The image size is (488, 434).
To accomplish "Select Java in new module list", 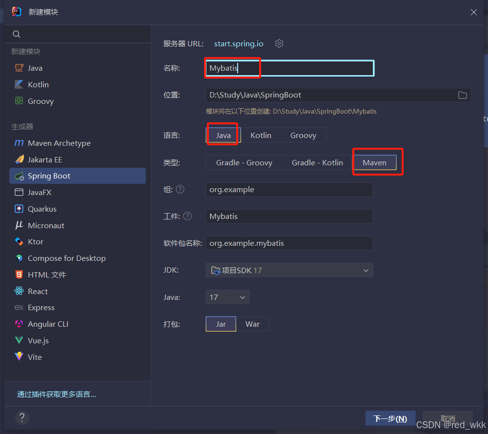I will [78, 68].
